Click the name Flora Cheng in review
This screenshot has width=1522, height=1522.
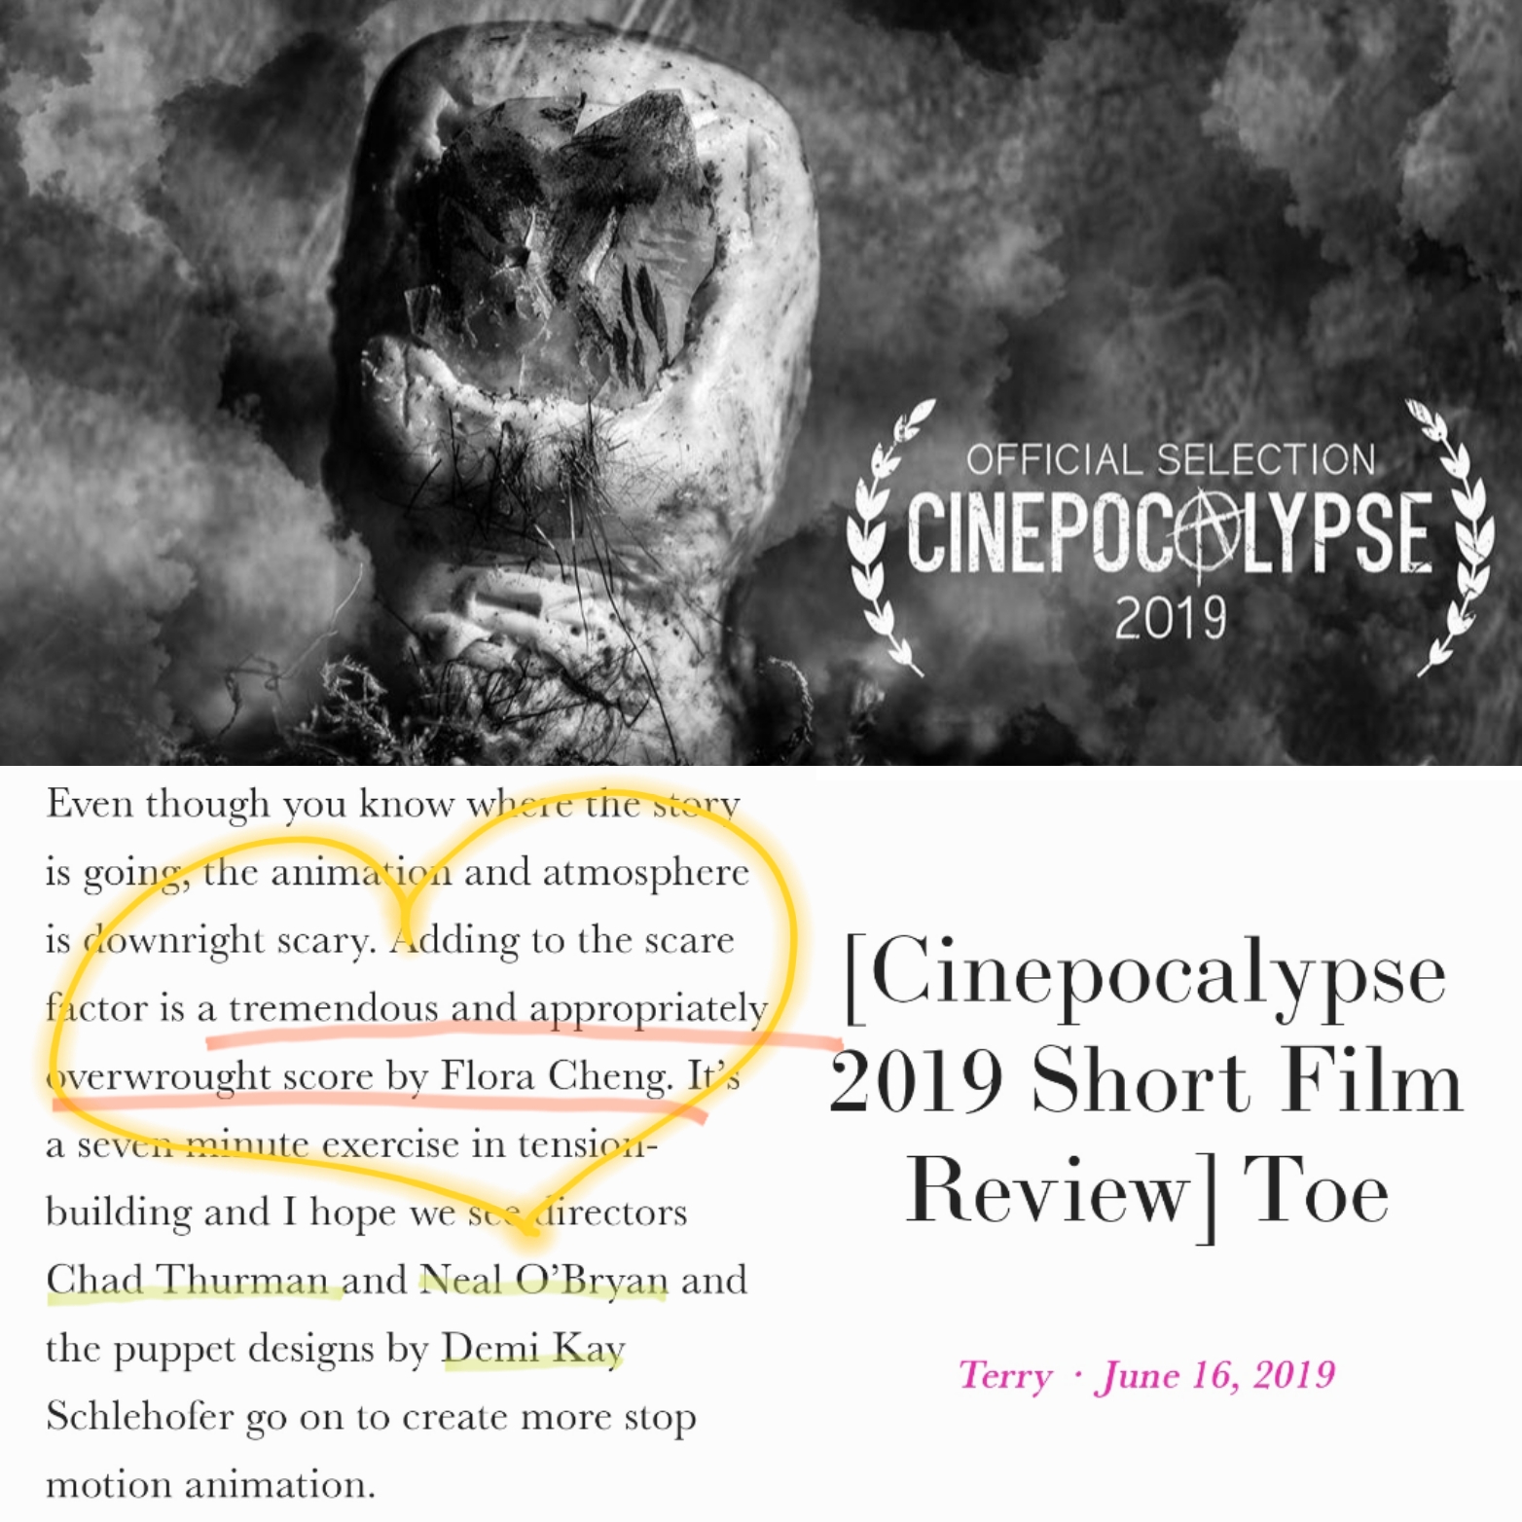click(556, 1076)
